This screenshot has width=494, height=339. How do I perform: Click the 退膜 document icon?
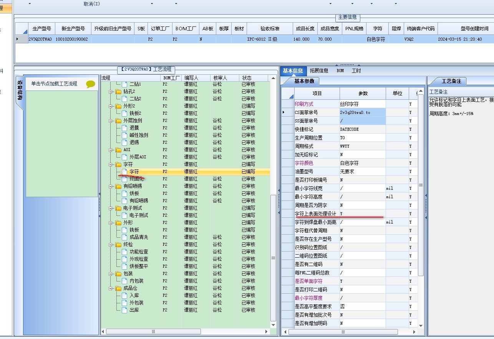[124, 128]
